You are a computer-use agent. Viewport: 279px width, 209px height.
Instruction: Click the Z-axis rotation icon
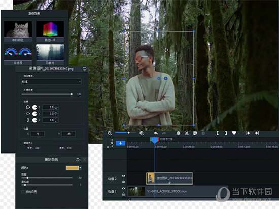click(x=28, y=107)
